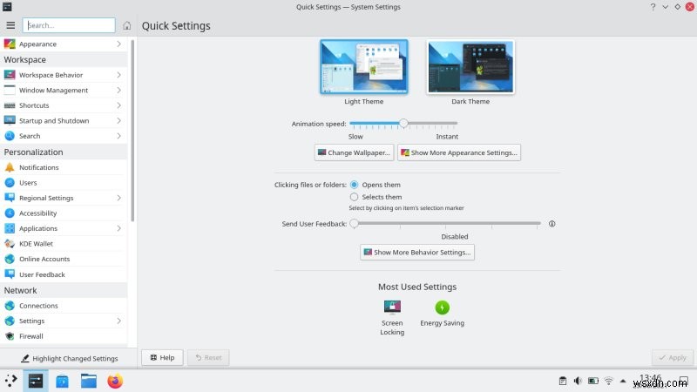Image resolution: width=697 pixels, height=392 pixels.
Task: Click the KDE Wallet icon
Action: click(x=10, y=244)
